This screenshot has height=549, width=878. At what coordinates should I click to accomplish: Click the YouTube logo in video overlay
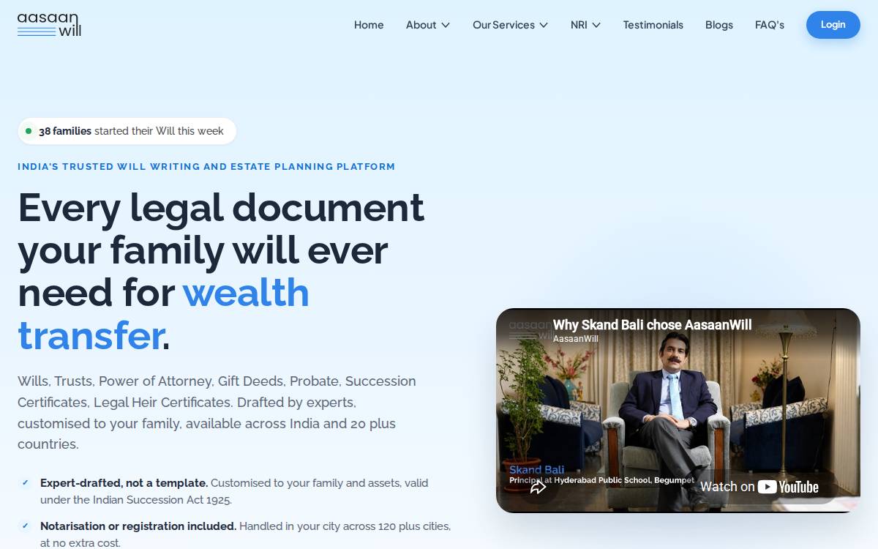coord(788,487)
